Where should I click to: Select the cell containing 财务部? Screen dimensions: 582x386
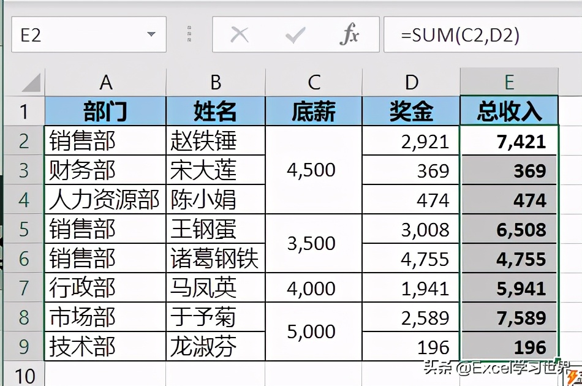[105, 170]
